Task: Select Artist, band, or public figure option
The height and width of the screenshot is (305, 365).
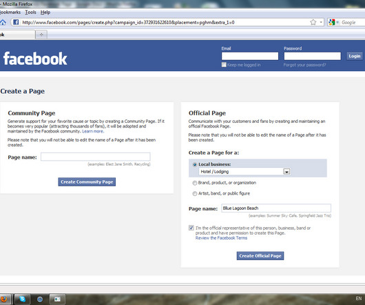Action: click(195, 193)
